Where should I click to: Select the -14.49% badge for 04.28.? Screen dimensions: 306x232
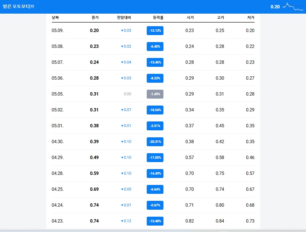click(x=155, y=174)
